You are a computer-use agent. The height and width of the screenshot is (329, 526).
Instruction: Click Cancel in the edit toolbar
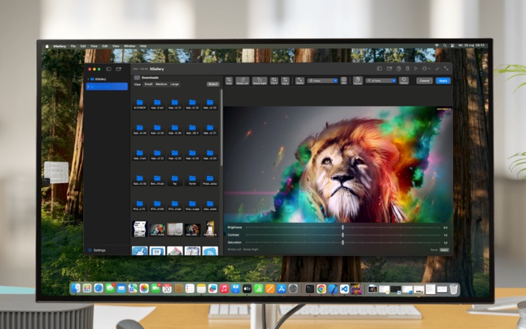[424, 80]
